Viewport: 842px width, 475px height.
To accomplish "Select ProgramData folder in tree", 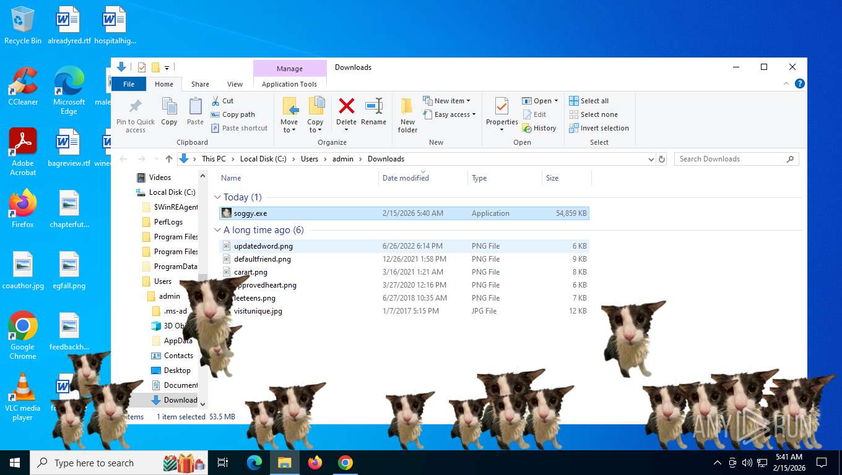I will pyautogui.click(x=175, y=267).
